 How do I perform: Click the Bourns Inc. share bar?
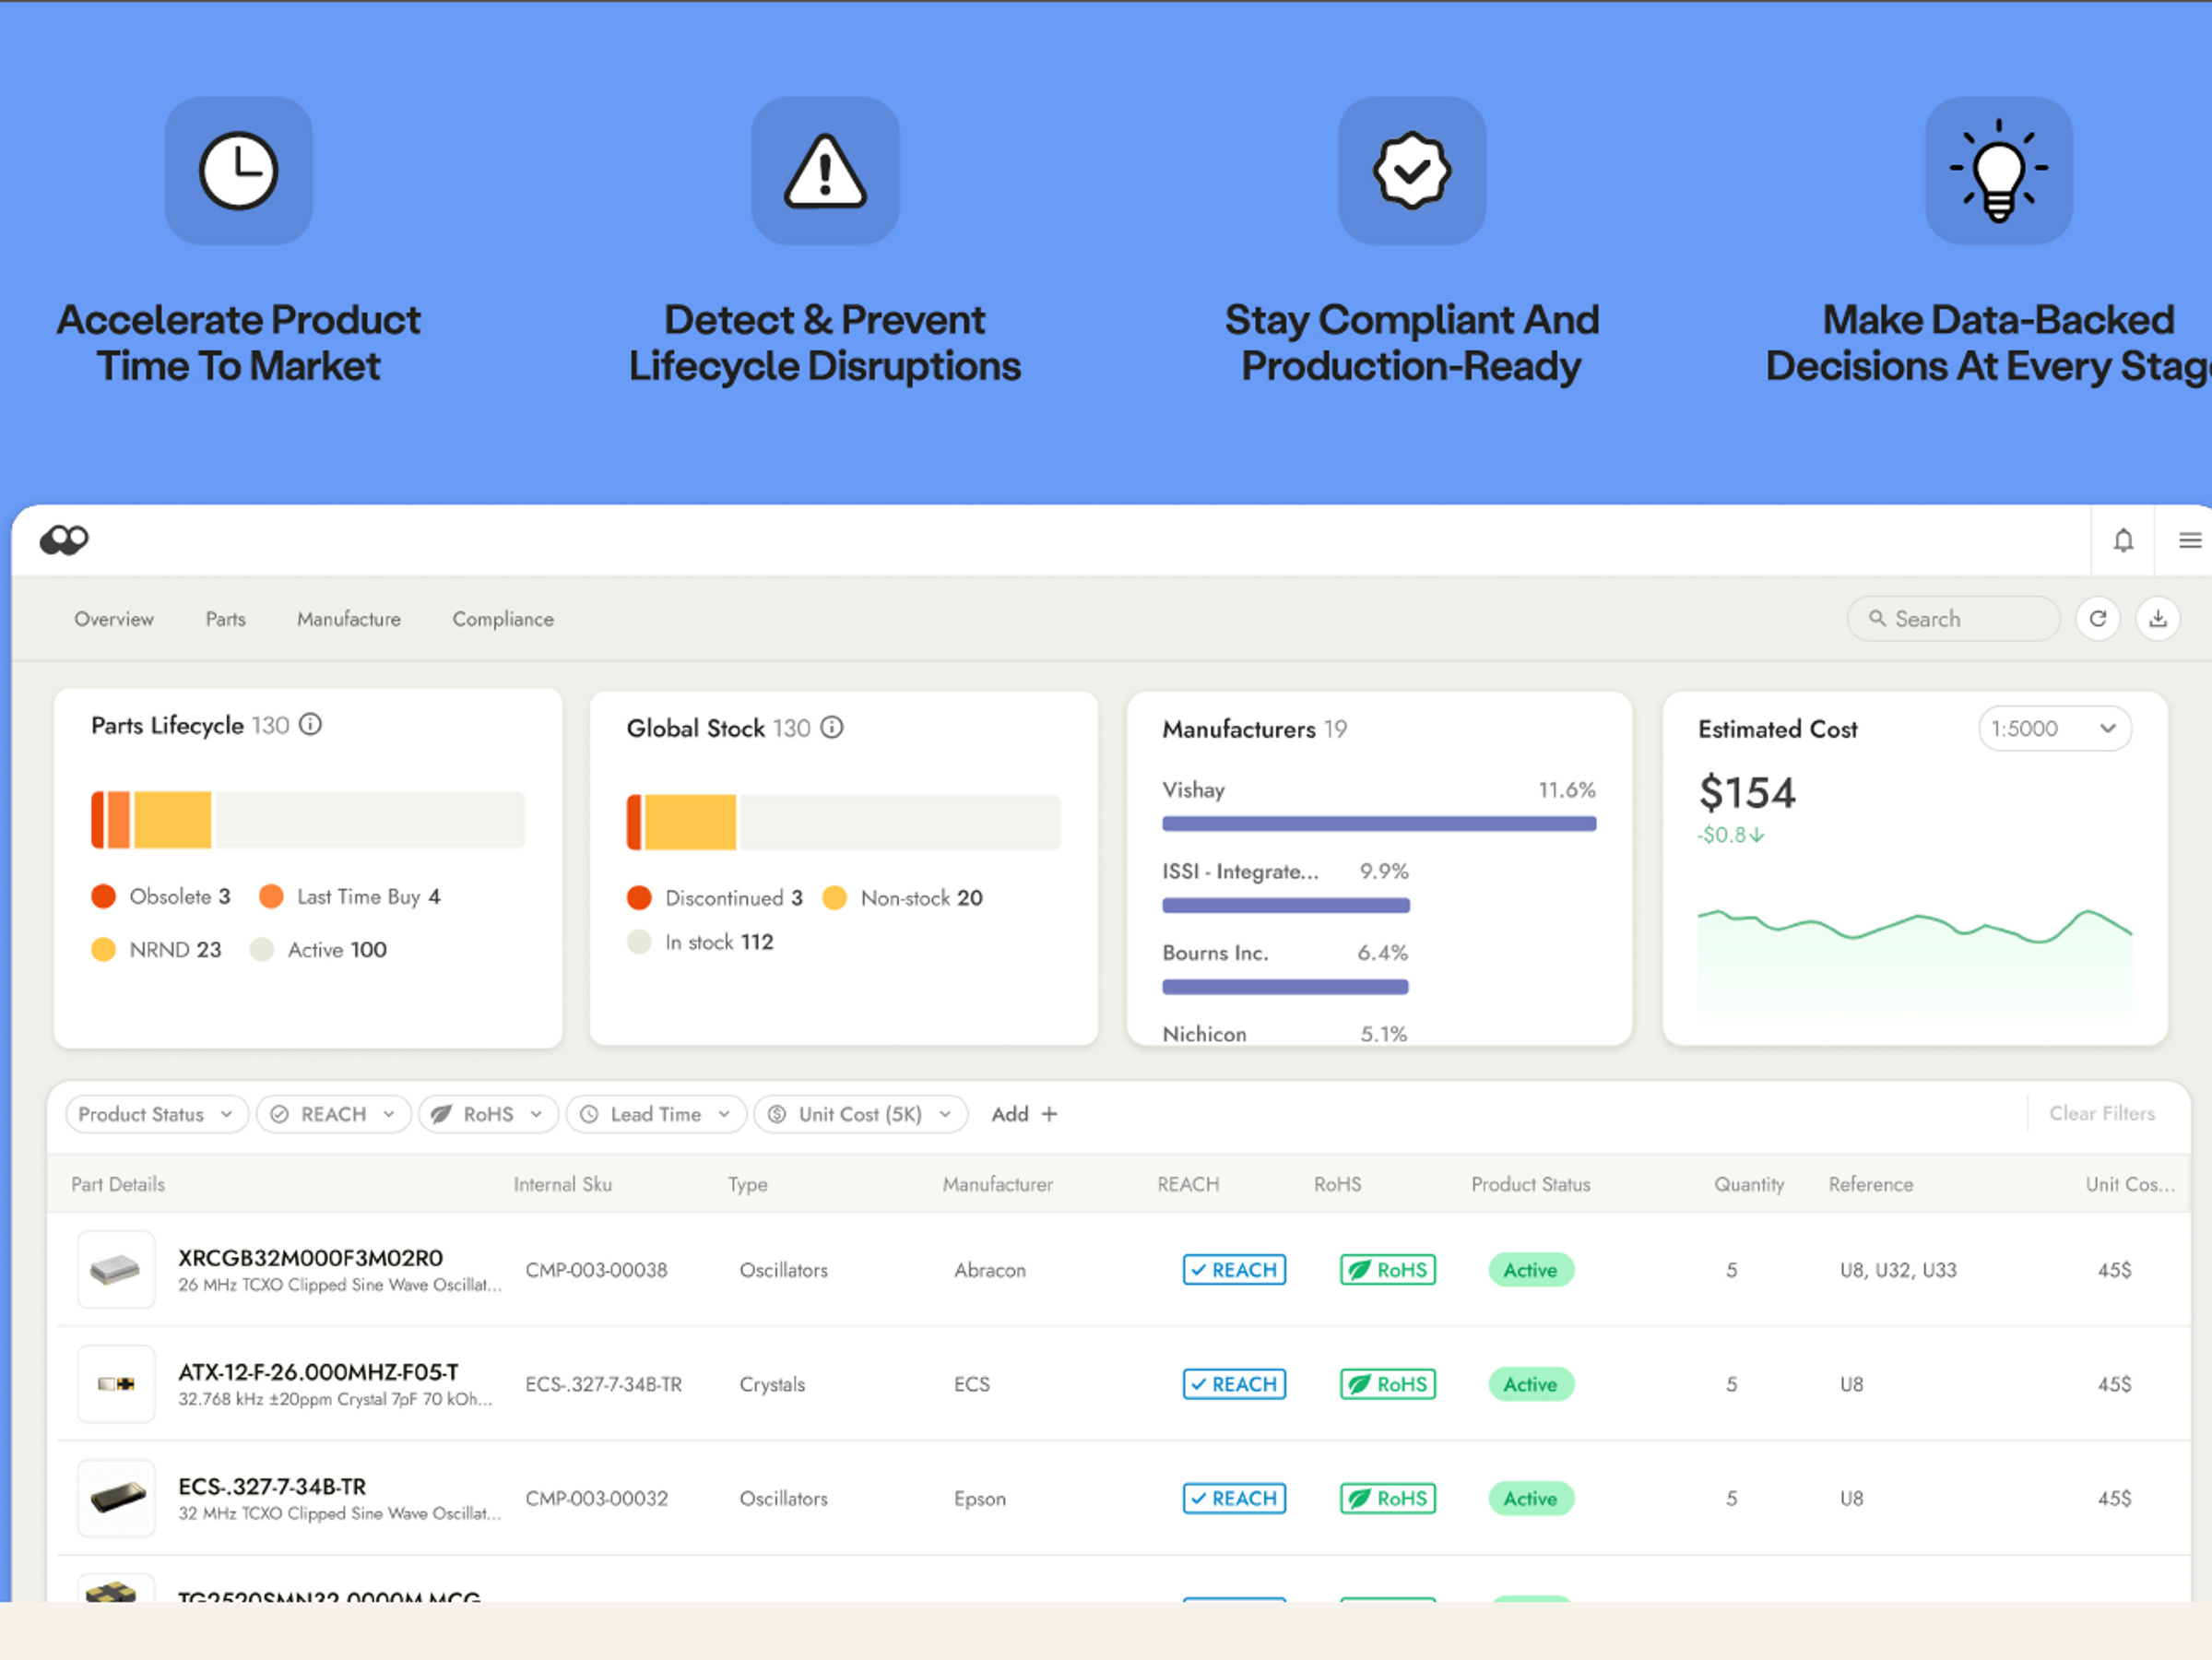coord(1285,987)
